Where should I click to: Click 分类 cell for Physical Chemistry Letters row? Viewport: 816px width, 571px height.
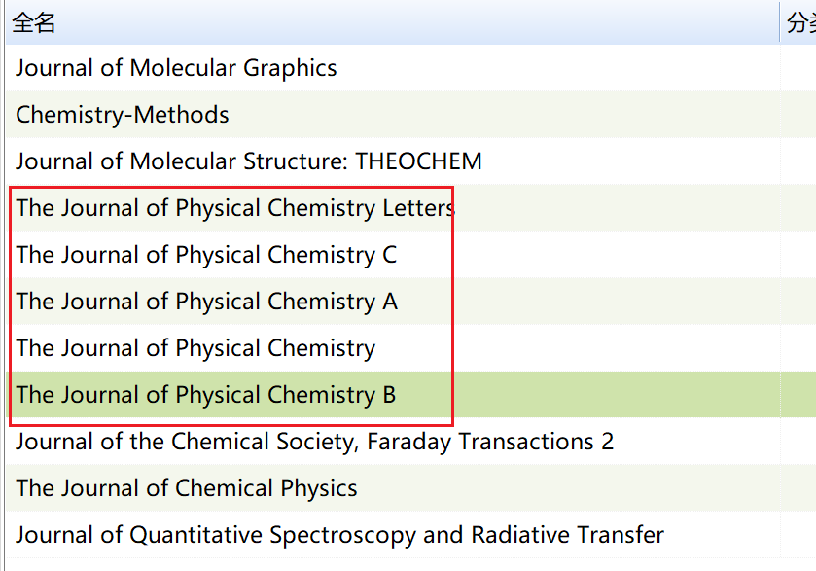tap(799, 208)
